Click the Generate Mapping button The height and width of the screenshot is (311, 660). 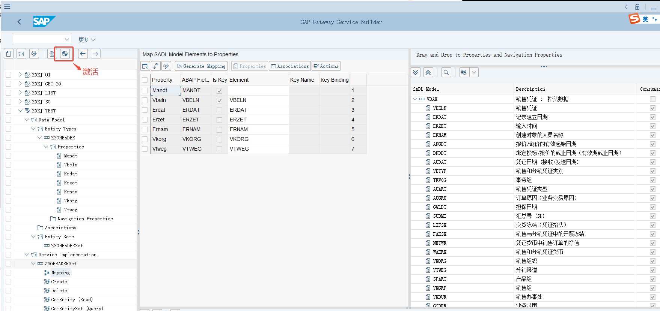click(x=201, y=66)
